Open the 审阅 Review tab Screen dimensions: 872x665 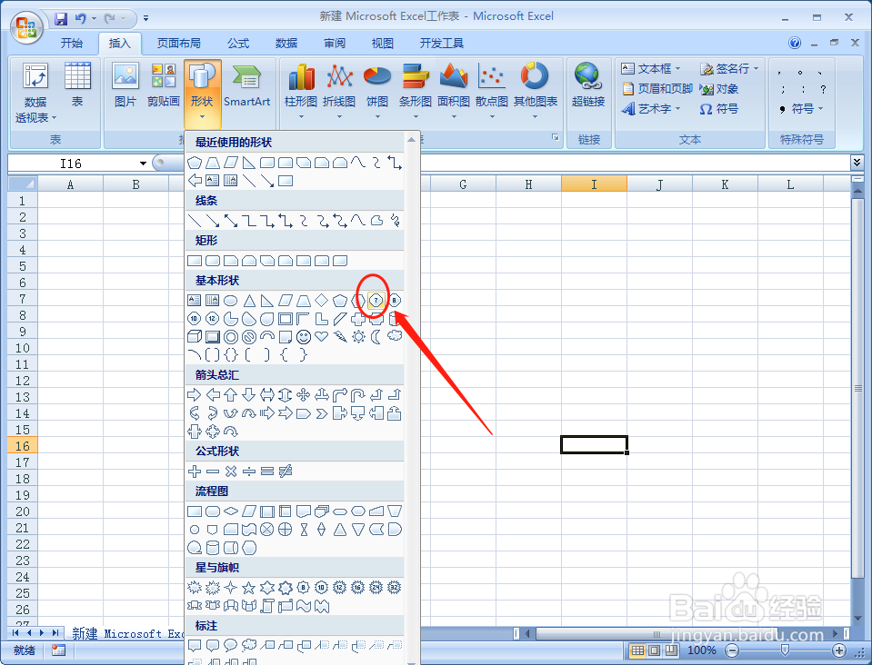tap(335, 44)
